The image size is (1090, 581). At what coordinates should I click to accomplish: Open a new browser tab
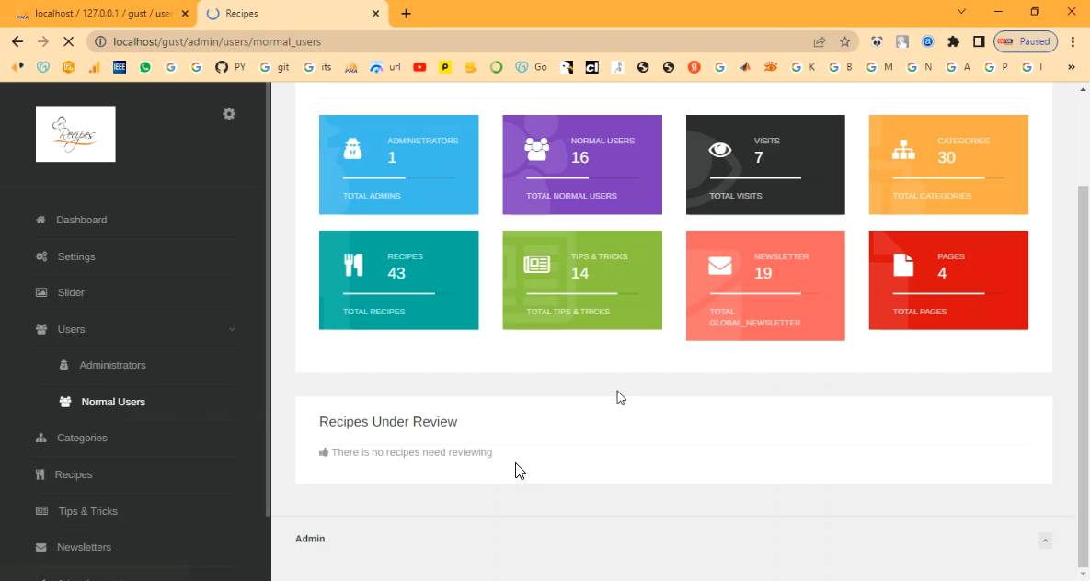(407, 14)
